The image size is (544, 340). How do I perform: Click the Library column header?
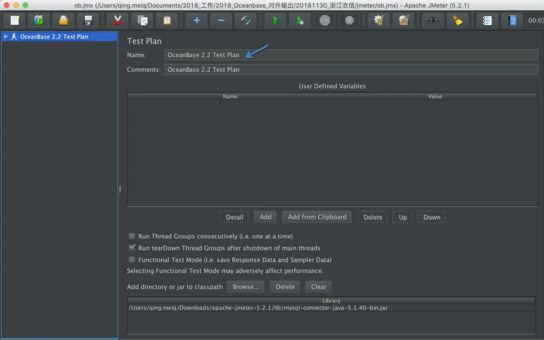click(x=331, y=301)
